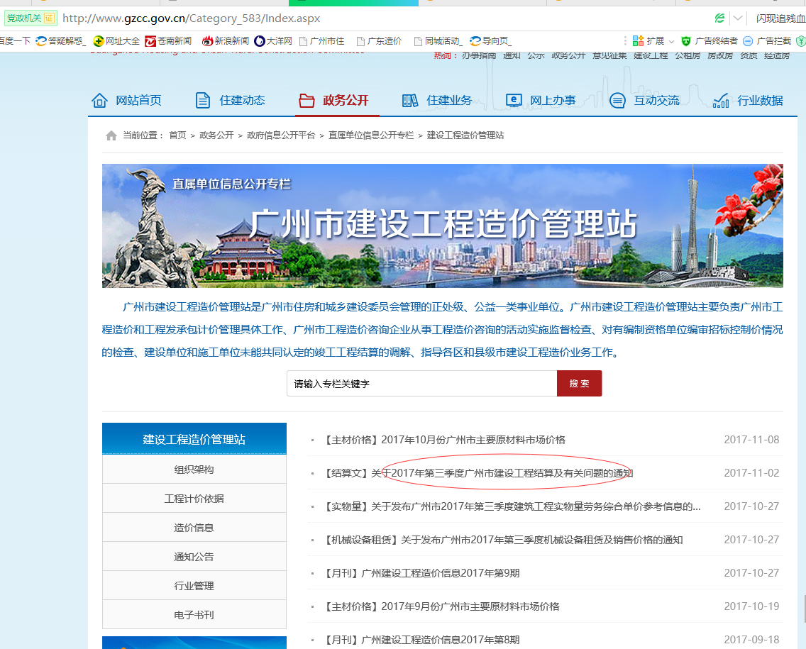The image size is (806, 649).
Task: Click the breadcrumb home icon
Action: (111, 135)
